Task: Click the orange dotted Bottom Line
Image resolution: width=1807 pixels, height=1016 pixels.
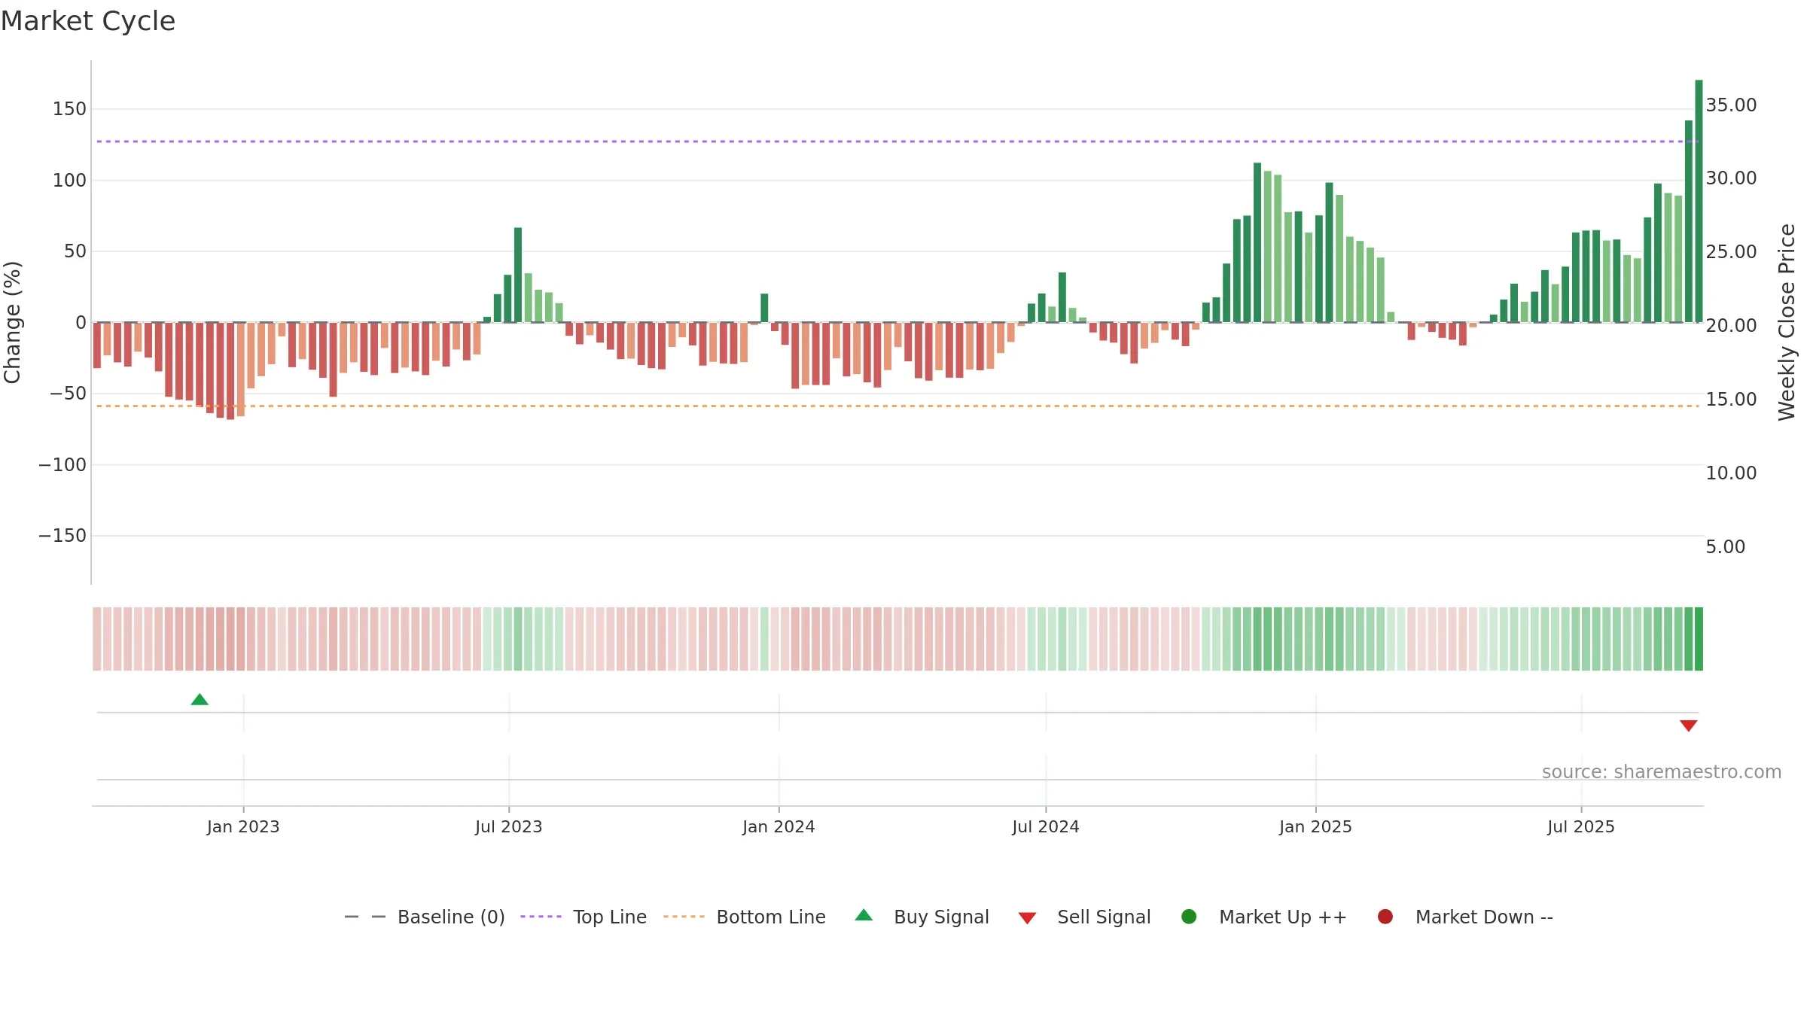Action: (897, 406)
